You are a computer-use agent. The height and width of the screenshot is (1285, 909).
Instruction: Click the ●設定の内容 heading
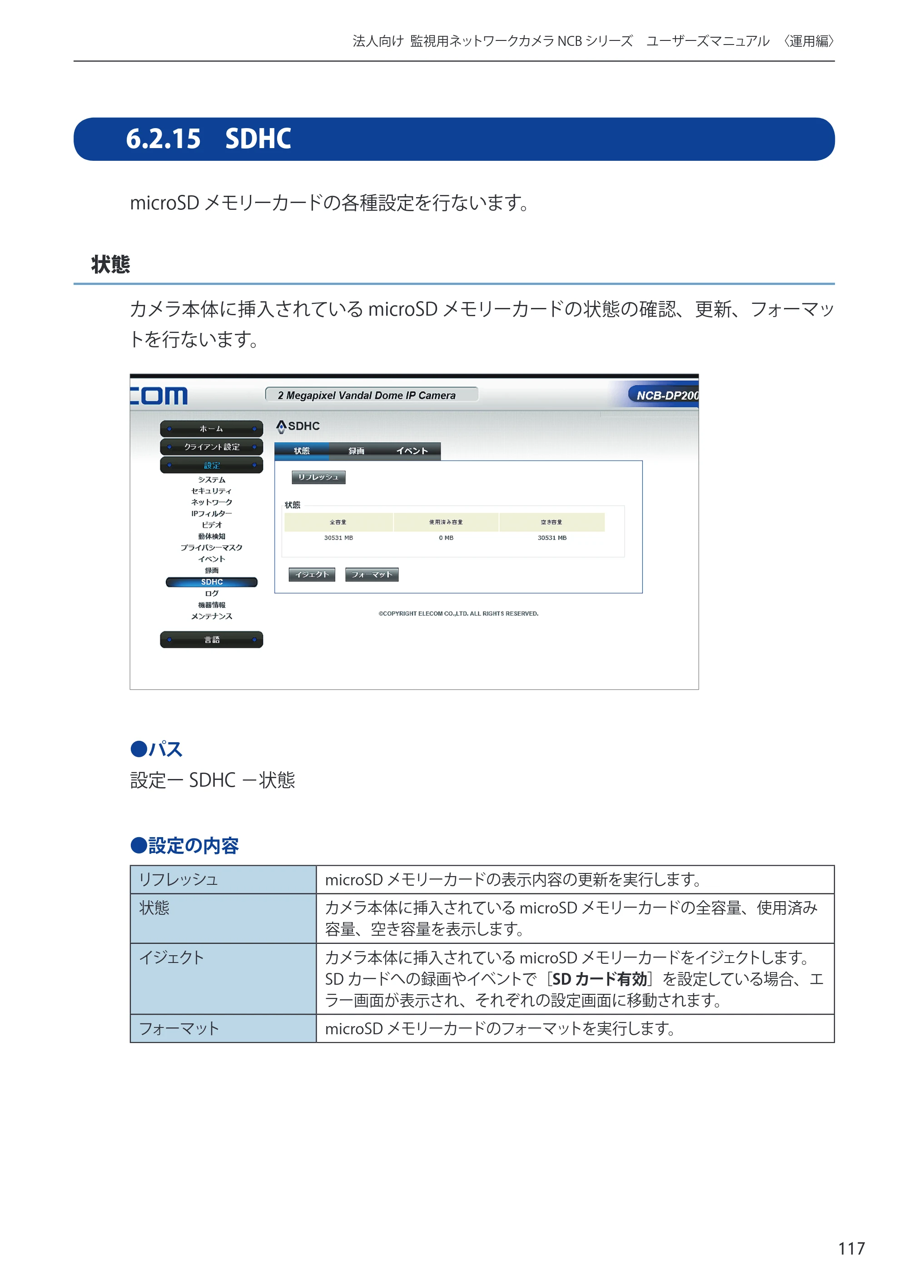pyautogui.click(x=185, y=845)
